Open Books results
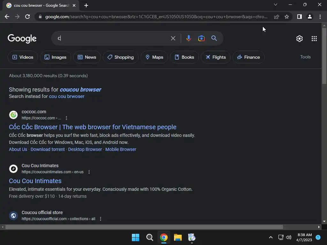 click(184, 57)
